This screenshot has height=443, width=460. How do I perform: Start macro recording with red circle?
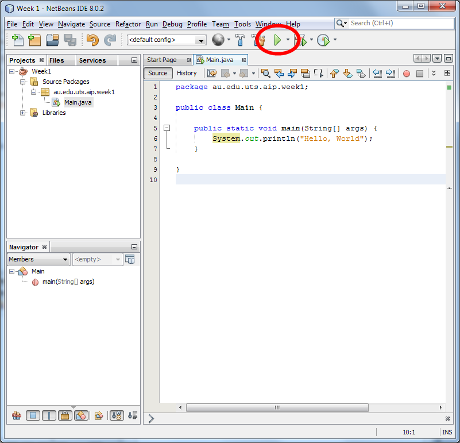(407, 74)
